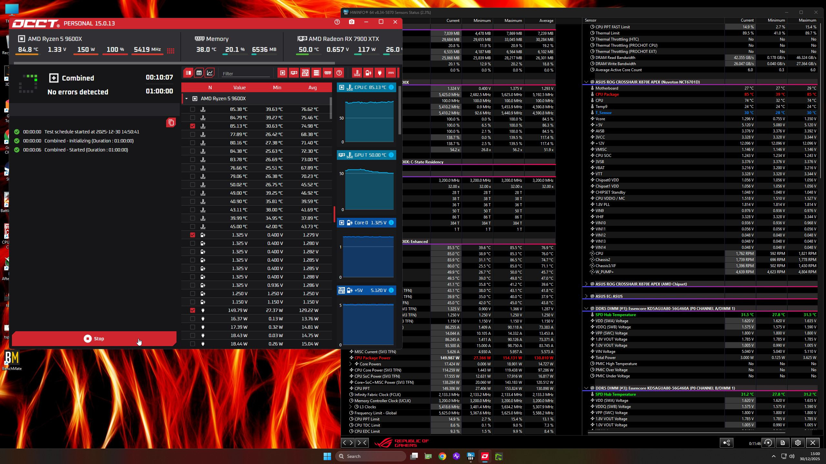Toggle power plug sensor filter in OCCT
The width and height of the screenshot is (826, 464).
pyautogui.click(x=379, y=73)
